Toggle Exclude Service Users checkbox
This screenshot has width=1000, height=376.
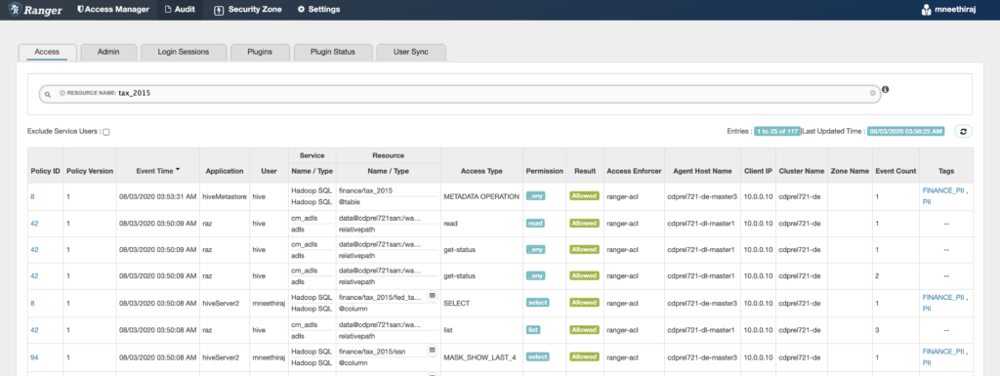point(106,132)
